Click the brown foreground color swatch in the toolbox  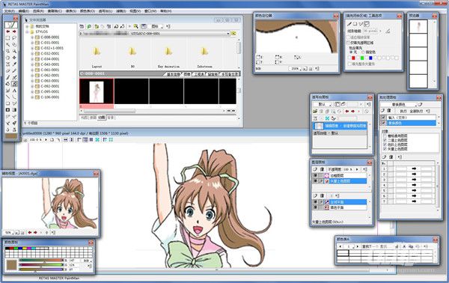point(11,136)
